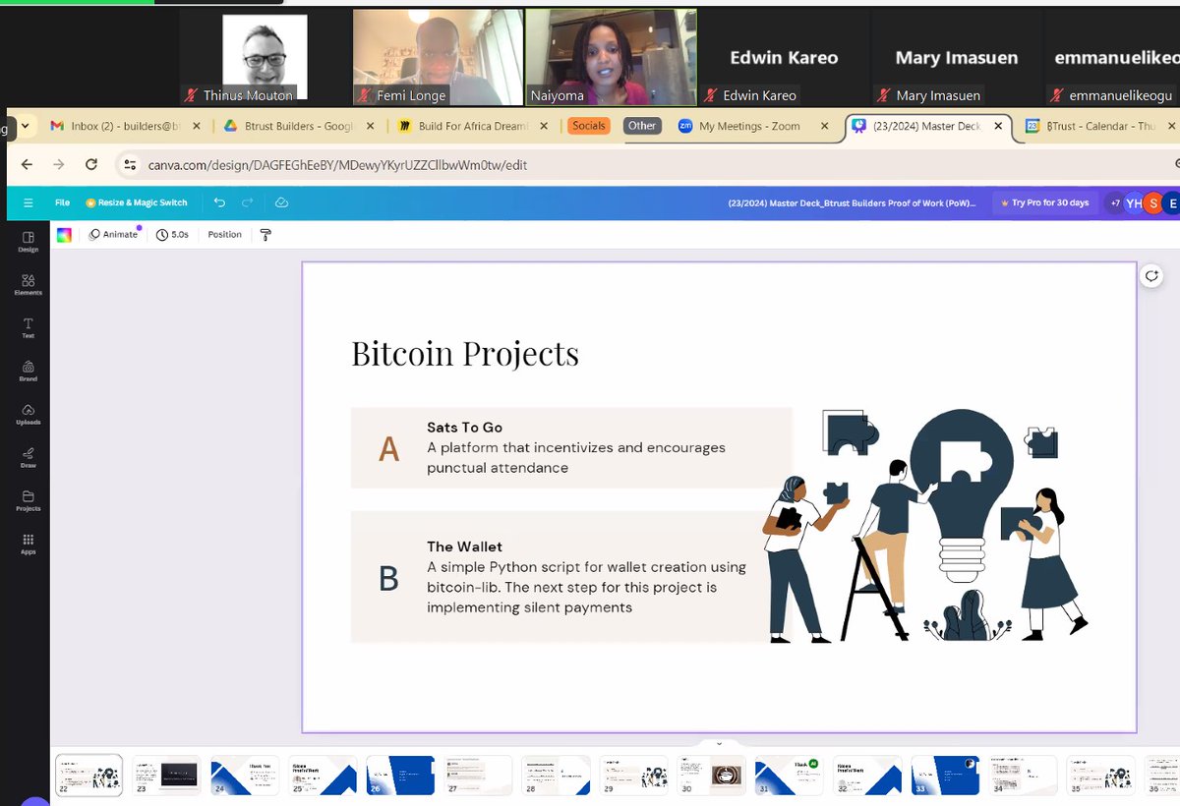Select slide thumbnail 35
1180x806 pixels.
pyautogui.click(x=1100, y=775)
